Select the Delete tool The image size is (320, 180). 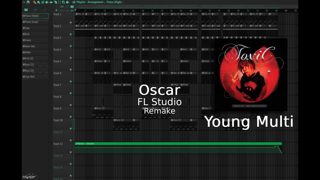pyautogui.click(x=43, y=2)
